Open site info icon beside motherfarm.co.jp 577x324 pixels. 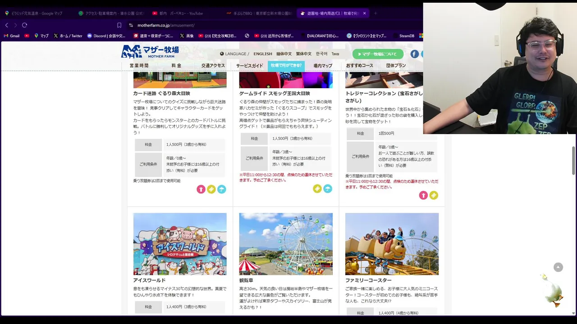click(x=131, y=25)
